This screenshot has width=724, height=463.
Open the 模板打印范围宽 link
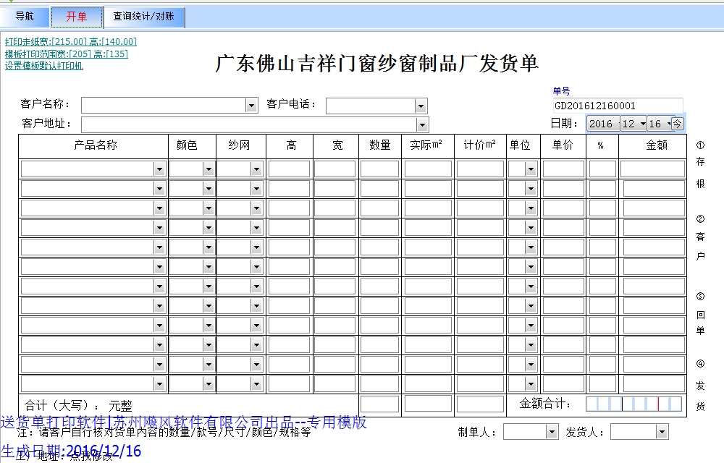(66, 54)
